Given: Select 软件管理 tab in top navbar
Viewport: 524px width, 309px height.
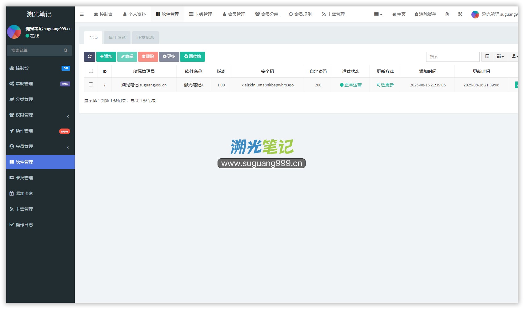Looking at the screenshot, I should click(167, 14).
